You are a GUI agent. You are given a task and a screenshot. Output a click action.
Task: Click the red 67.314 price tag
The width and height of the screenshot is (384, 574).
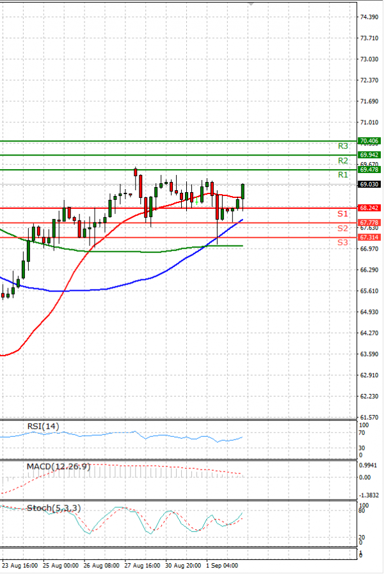coord(369,237)
